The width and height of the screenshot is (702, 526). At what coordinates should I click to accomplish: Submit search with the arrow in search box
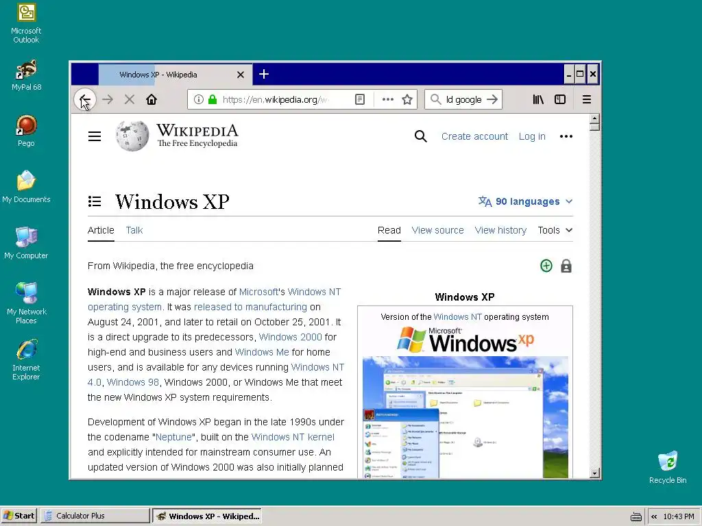tap(492, 99)
